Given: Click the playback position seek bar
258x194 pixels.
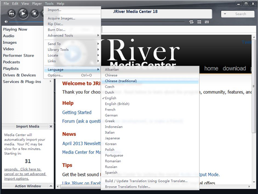Looking at the screenshot, I should click(x=143, y=22).
